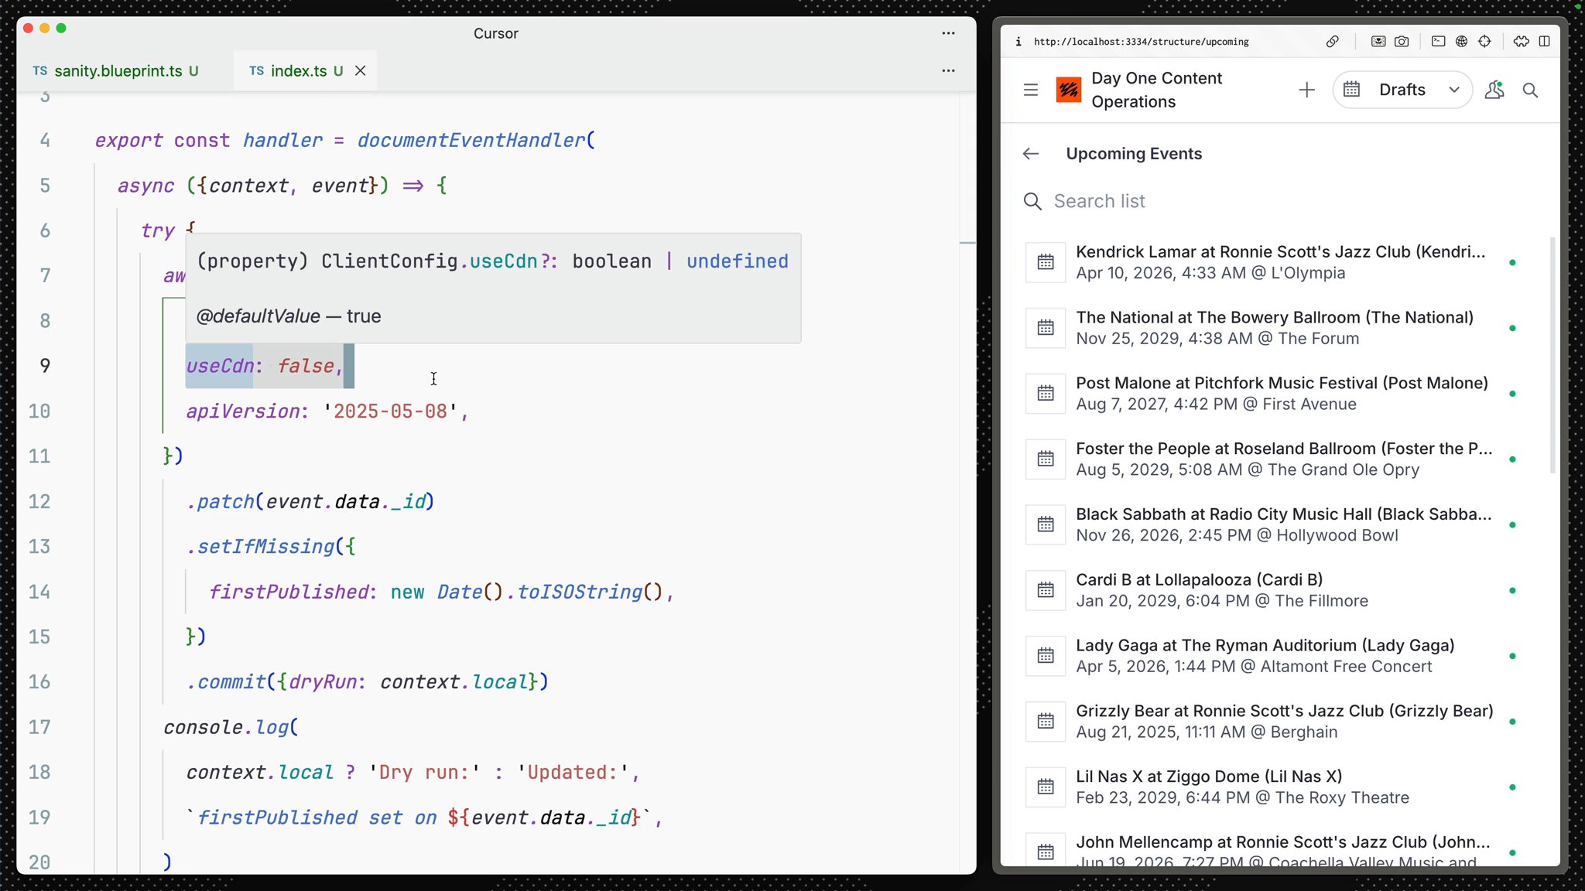Click the Cursor editor minimap marker
The height and width of the screenshot is (891, 1585).
pyautogui.click(x=967, y=243)
